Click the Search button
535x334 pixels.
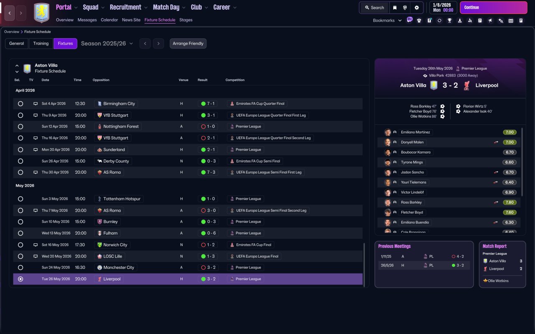click(x=374, y=8)
